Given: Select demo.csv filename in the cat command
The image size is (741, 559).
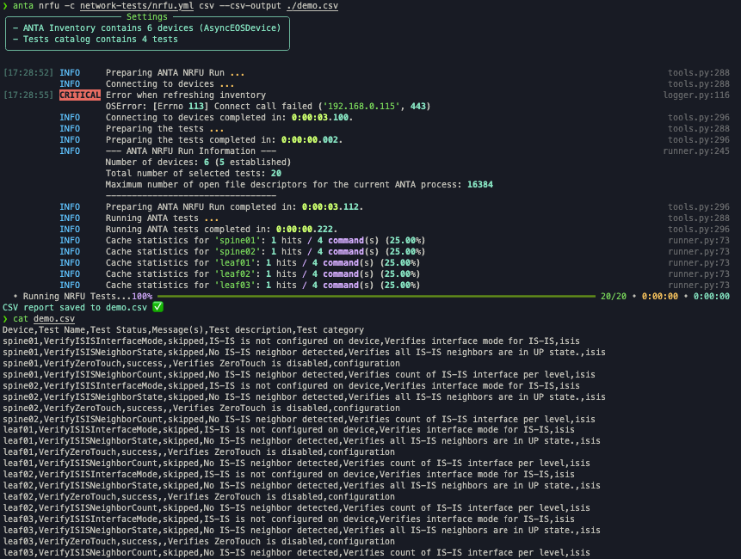Looking at the screenshot, I should coord(54,318).
